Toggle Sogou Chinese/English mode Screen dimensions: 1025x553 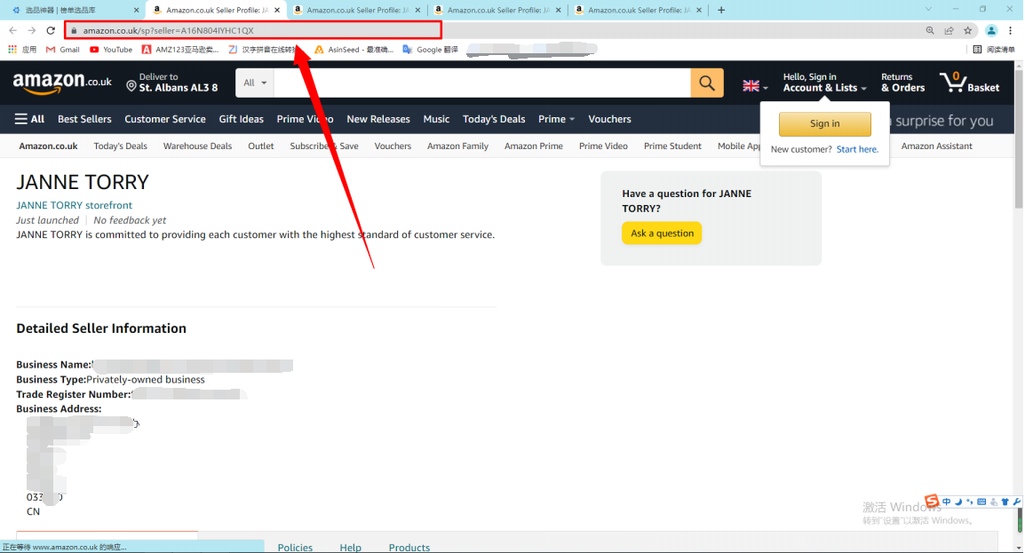(946, 502)
